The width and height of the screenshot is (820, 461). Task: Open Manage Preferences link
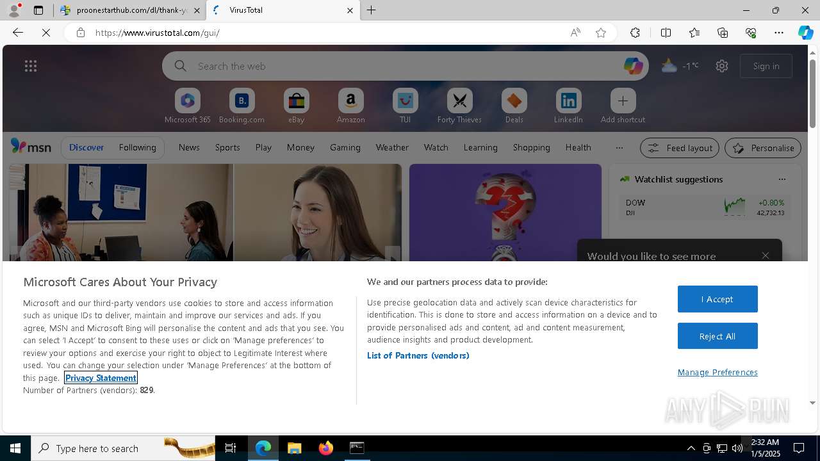pos(717,372)
